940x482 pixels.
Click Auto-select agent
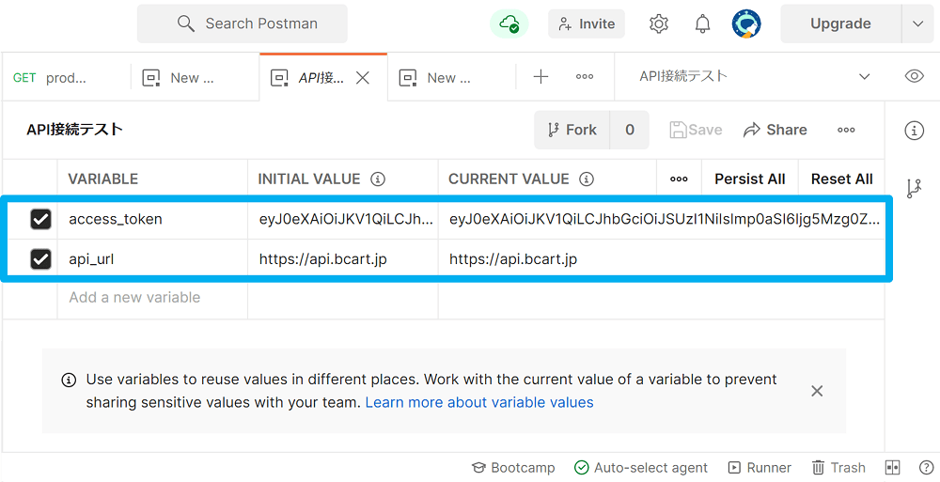pos(641,468)
